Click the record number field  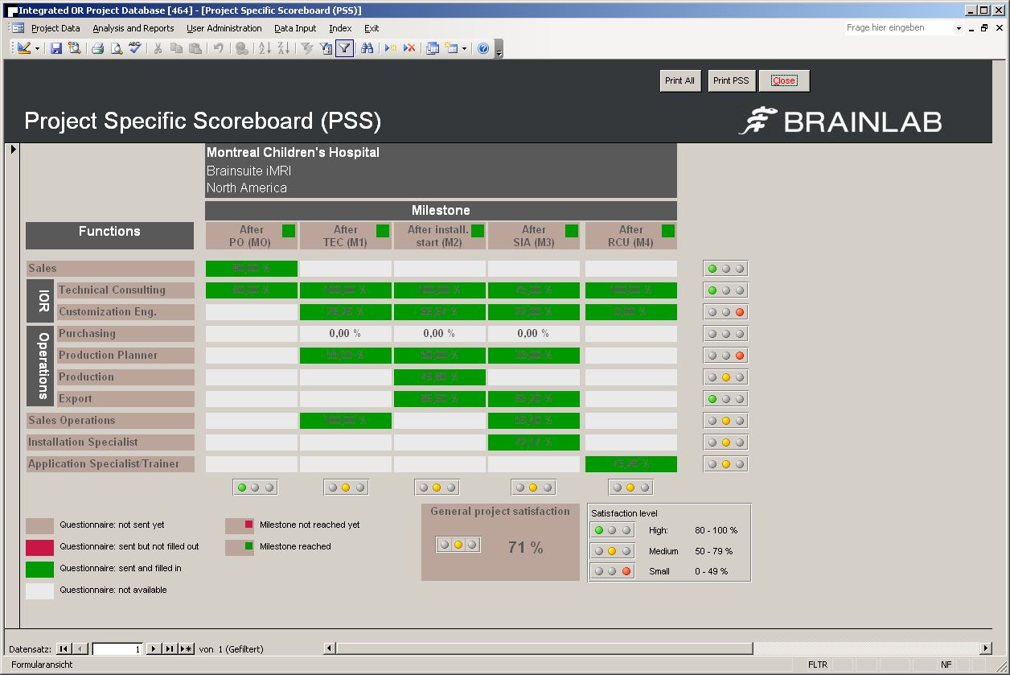pyautogui.click(x=117, y=648)
